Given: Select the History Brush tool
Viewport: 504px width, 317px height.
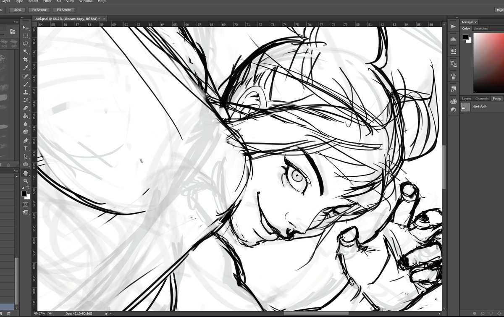Looking at the screenshot, I should pos(26,100).
